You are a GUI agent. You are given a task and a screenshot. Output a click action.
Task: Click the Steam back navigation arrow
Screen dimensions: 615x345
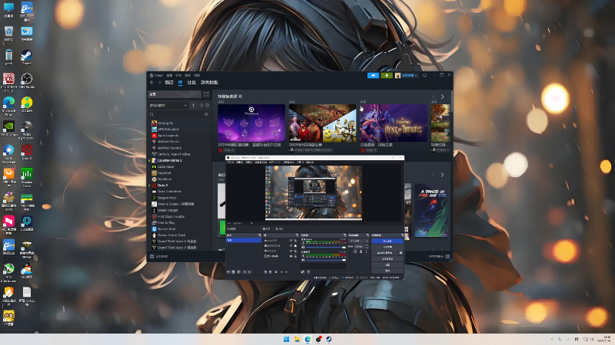coord(151,83)
